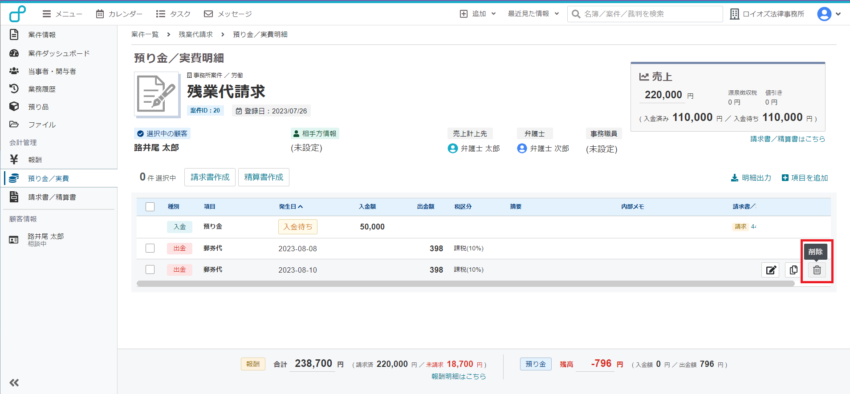
Task: Click 選択中の顧客 check badge
Action: click(162, 133)
